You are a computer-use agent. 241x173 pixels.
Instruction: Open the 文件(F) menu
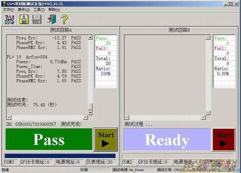coord(9,9)
